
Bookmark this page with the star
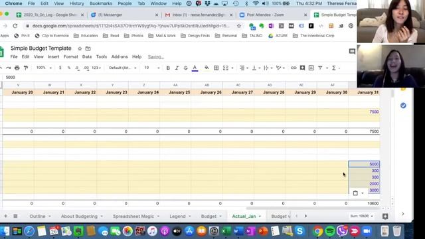pyautogui.click(x=239, y=26)
